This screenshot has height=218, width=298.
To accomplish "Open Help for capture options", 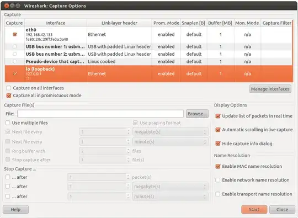I will pyautogui.click(x=16, y=210).
